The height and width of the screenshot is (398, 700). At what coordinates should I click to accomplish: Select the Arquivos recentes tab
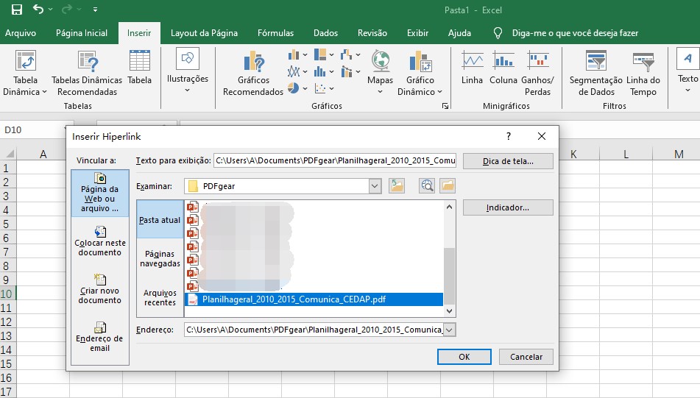click(x=160, y=298)
